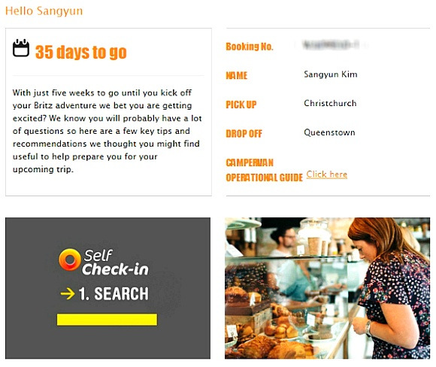The height and width of the screenshot is (367, 436).
Task: Click the 'NAME' label
Action: tap(237, 75)
